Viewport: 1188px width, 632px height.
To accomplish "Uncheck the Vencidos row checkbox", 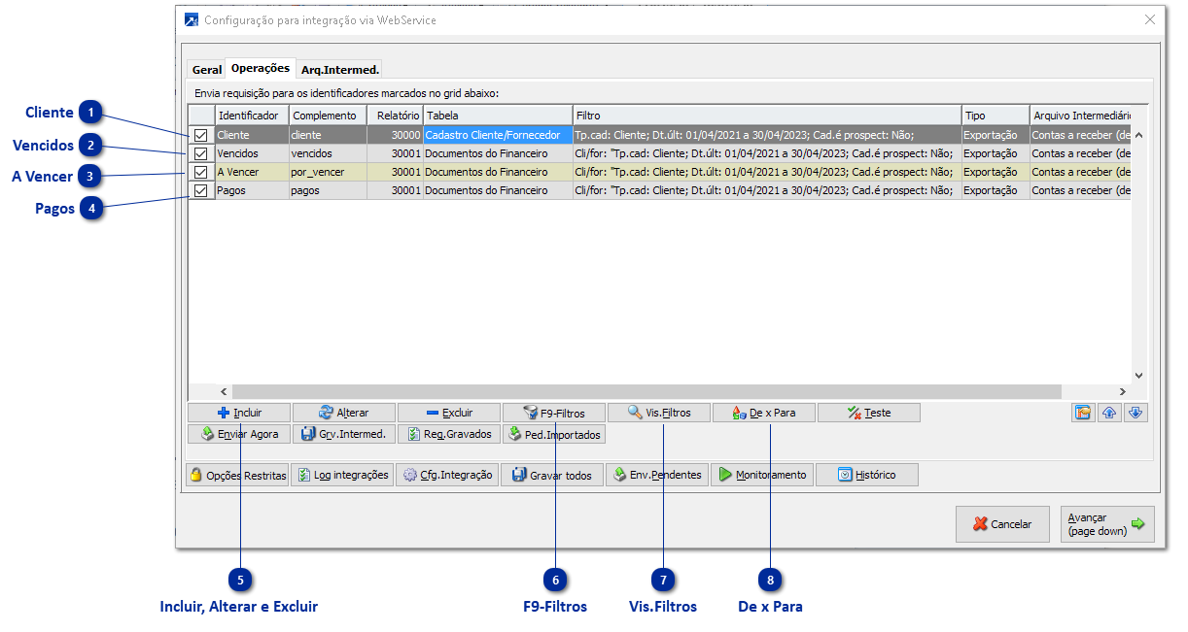I will (201, 153).
